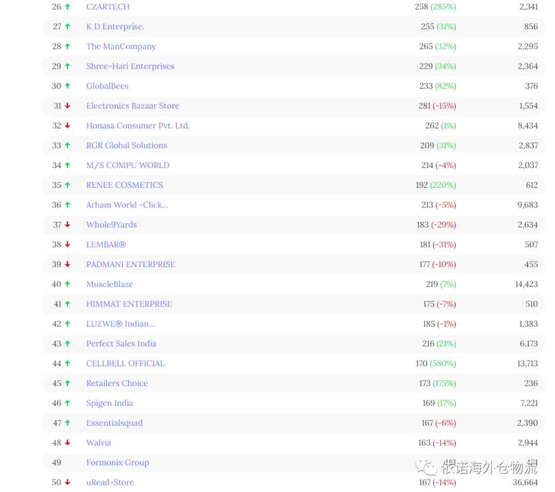The image size is (555, 492).
Task: Click green up arrow beside rank 30
Action: [67, 86]
